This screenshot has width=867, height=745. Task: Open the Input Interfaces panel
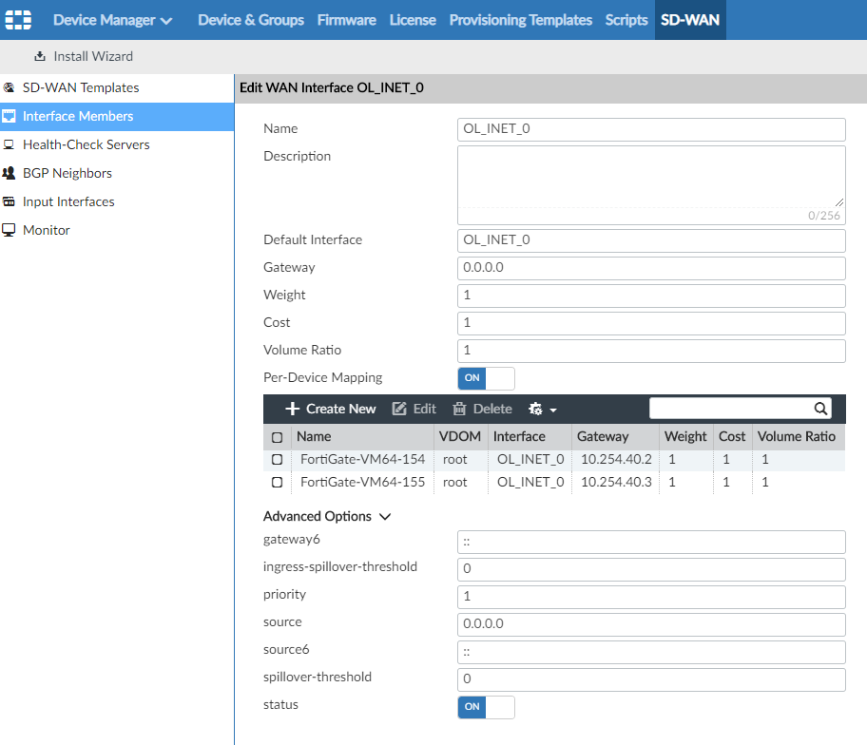pos(67,201)
